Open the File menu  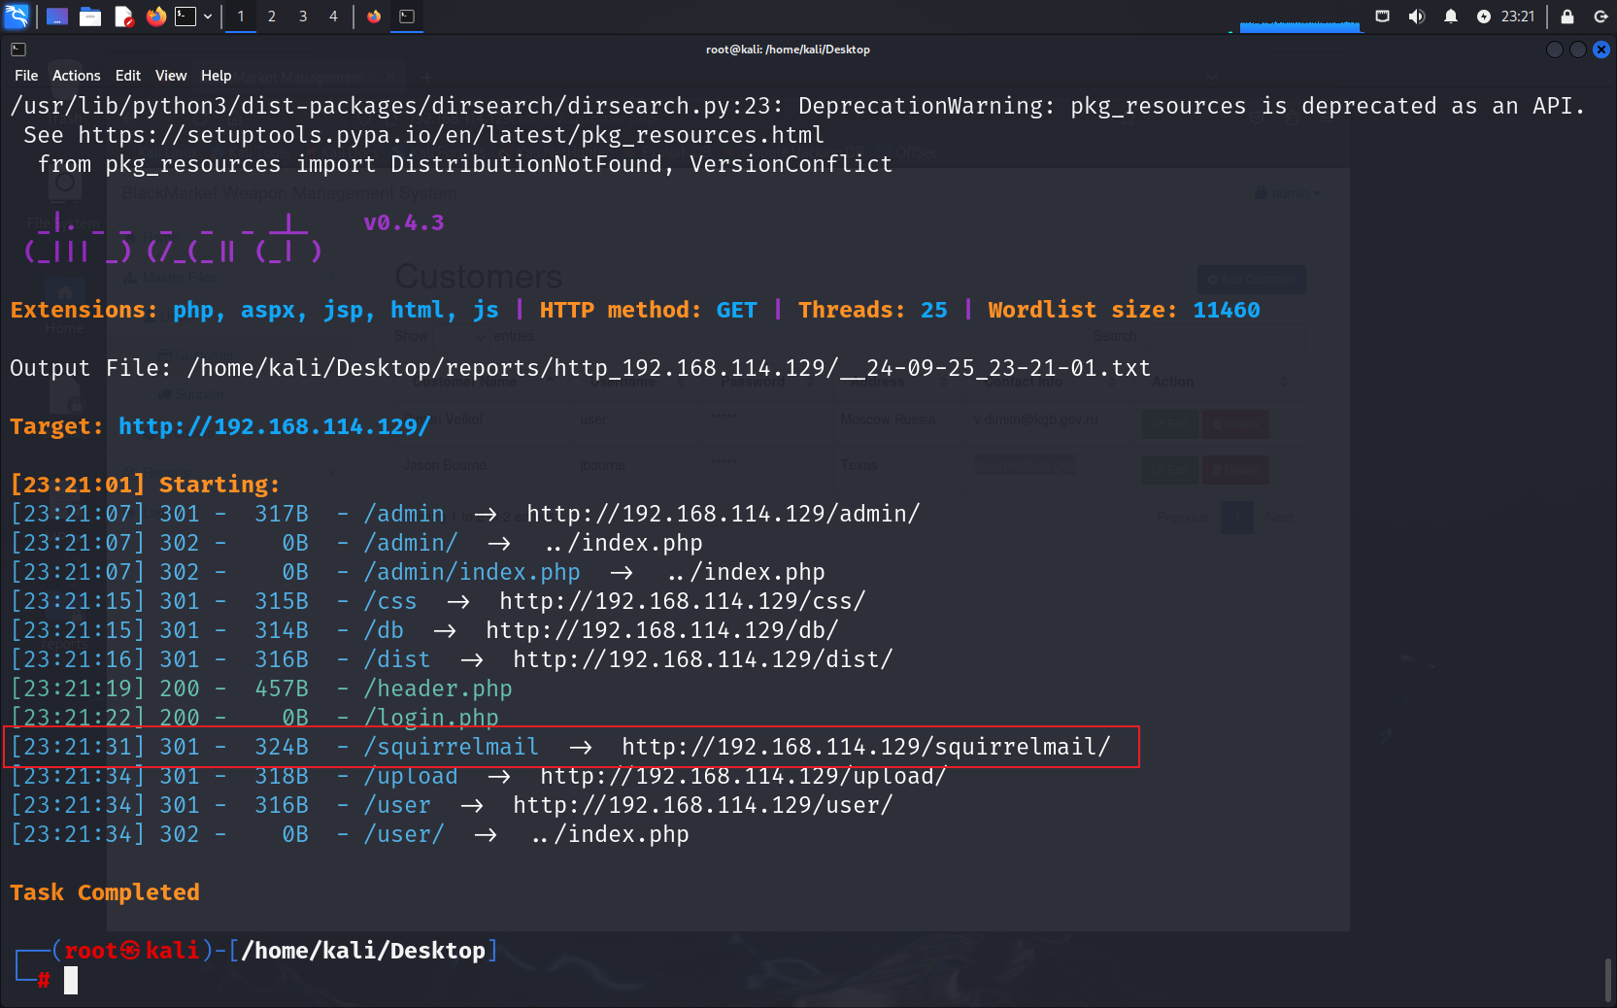[x=26, y=76]
